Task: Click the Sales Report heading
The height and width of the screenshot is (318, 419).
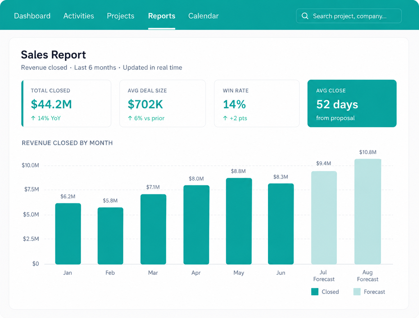Action: point(54,55)
